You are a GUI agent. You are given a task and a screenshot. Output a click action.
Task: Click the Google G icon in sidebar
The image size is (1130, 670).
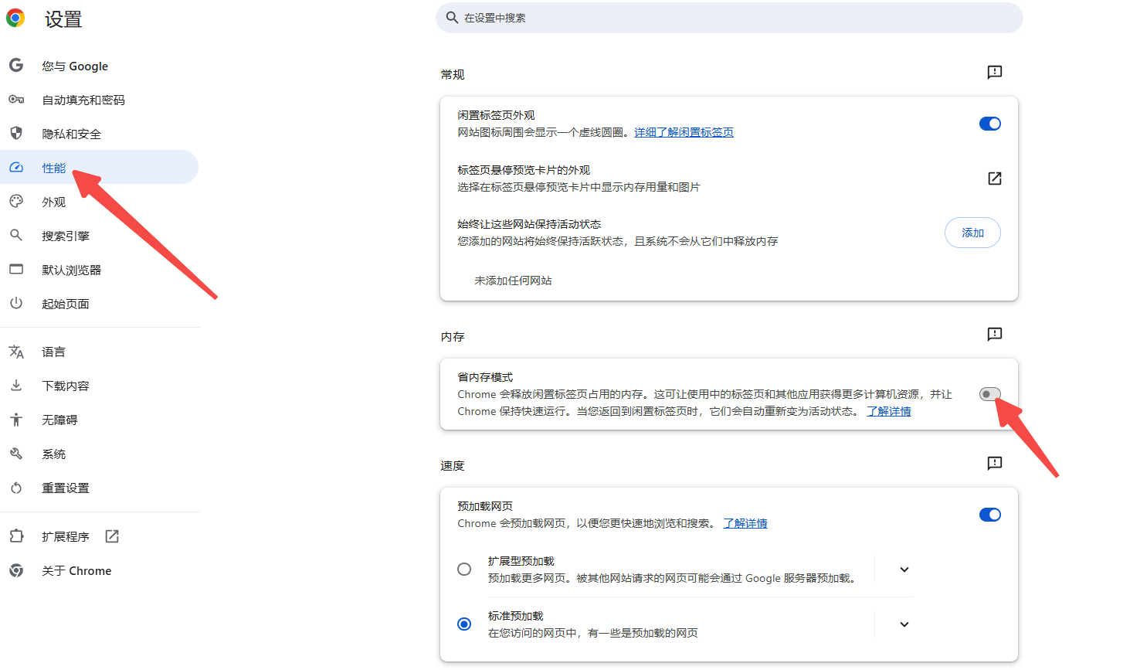click(x=16, y=65)
